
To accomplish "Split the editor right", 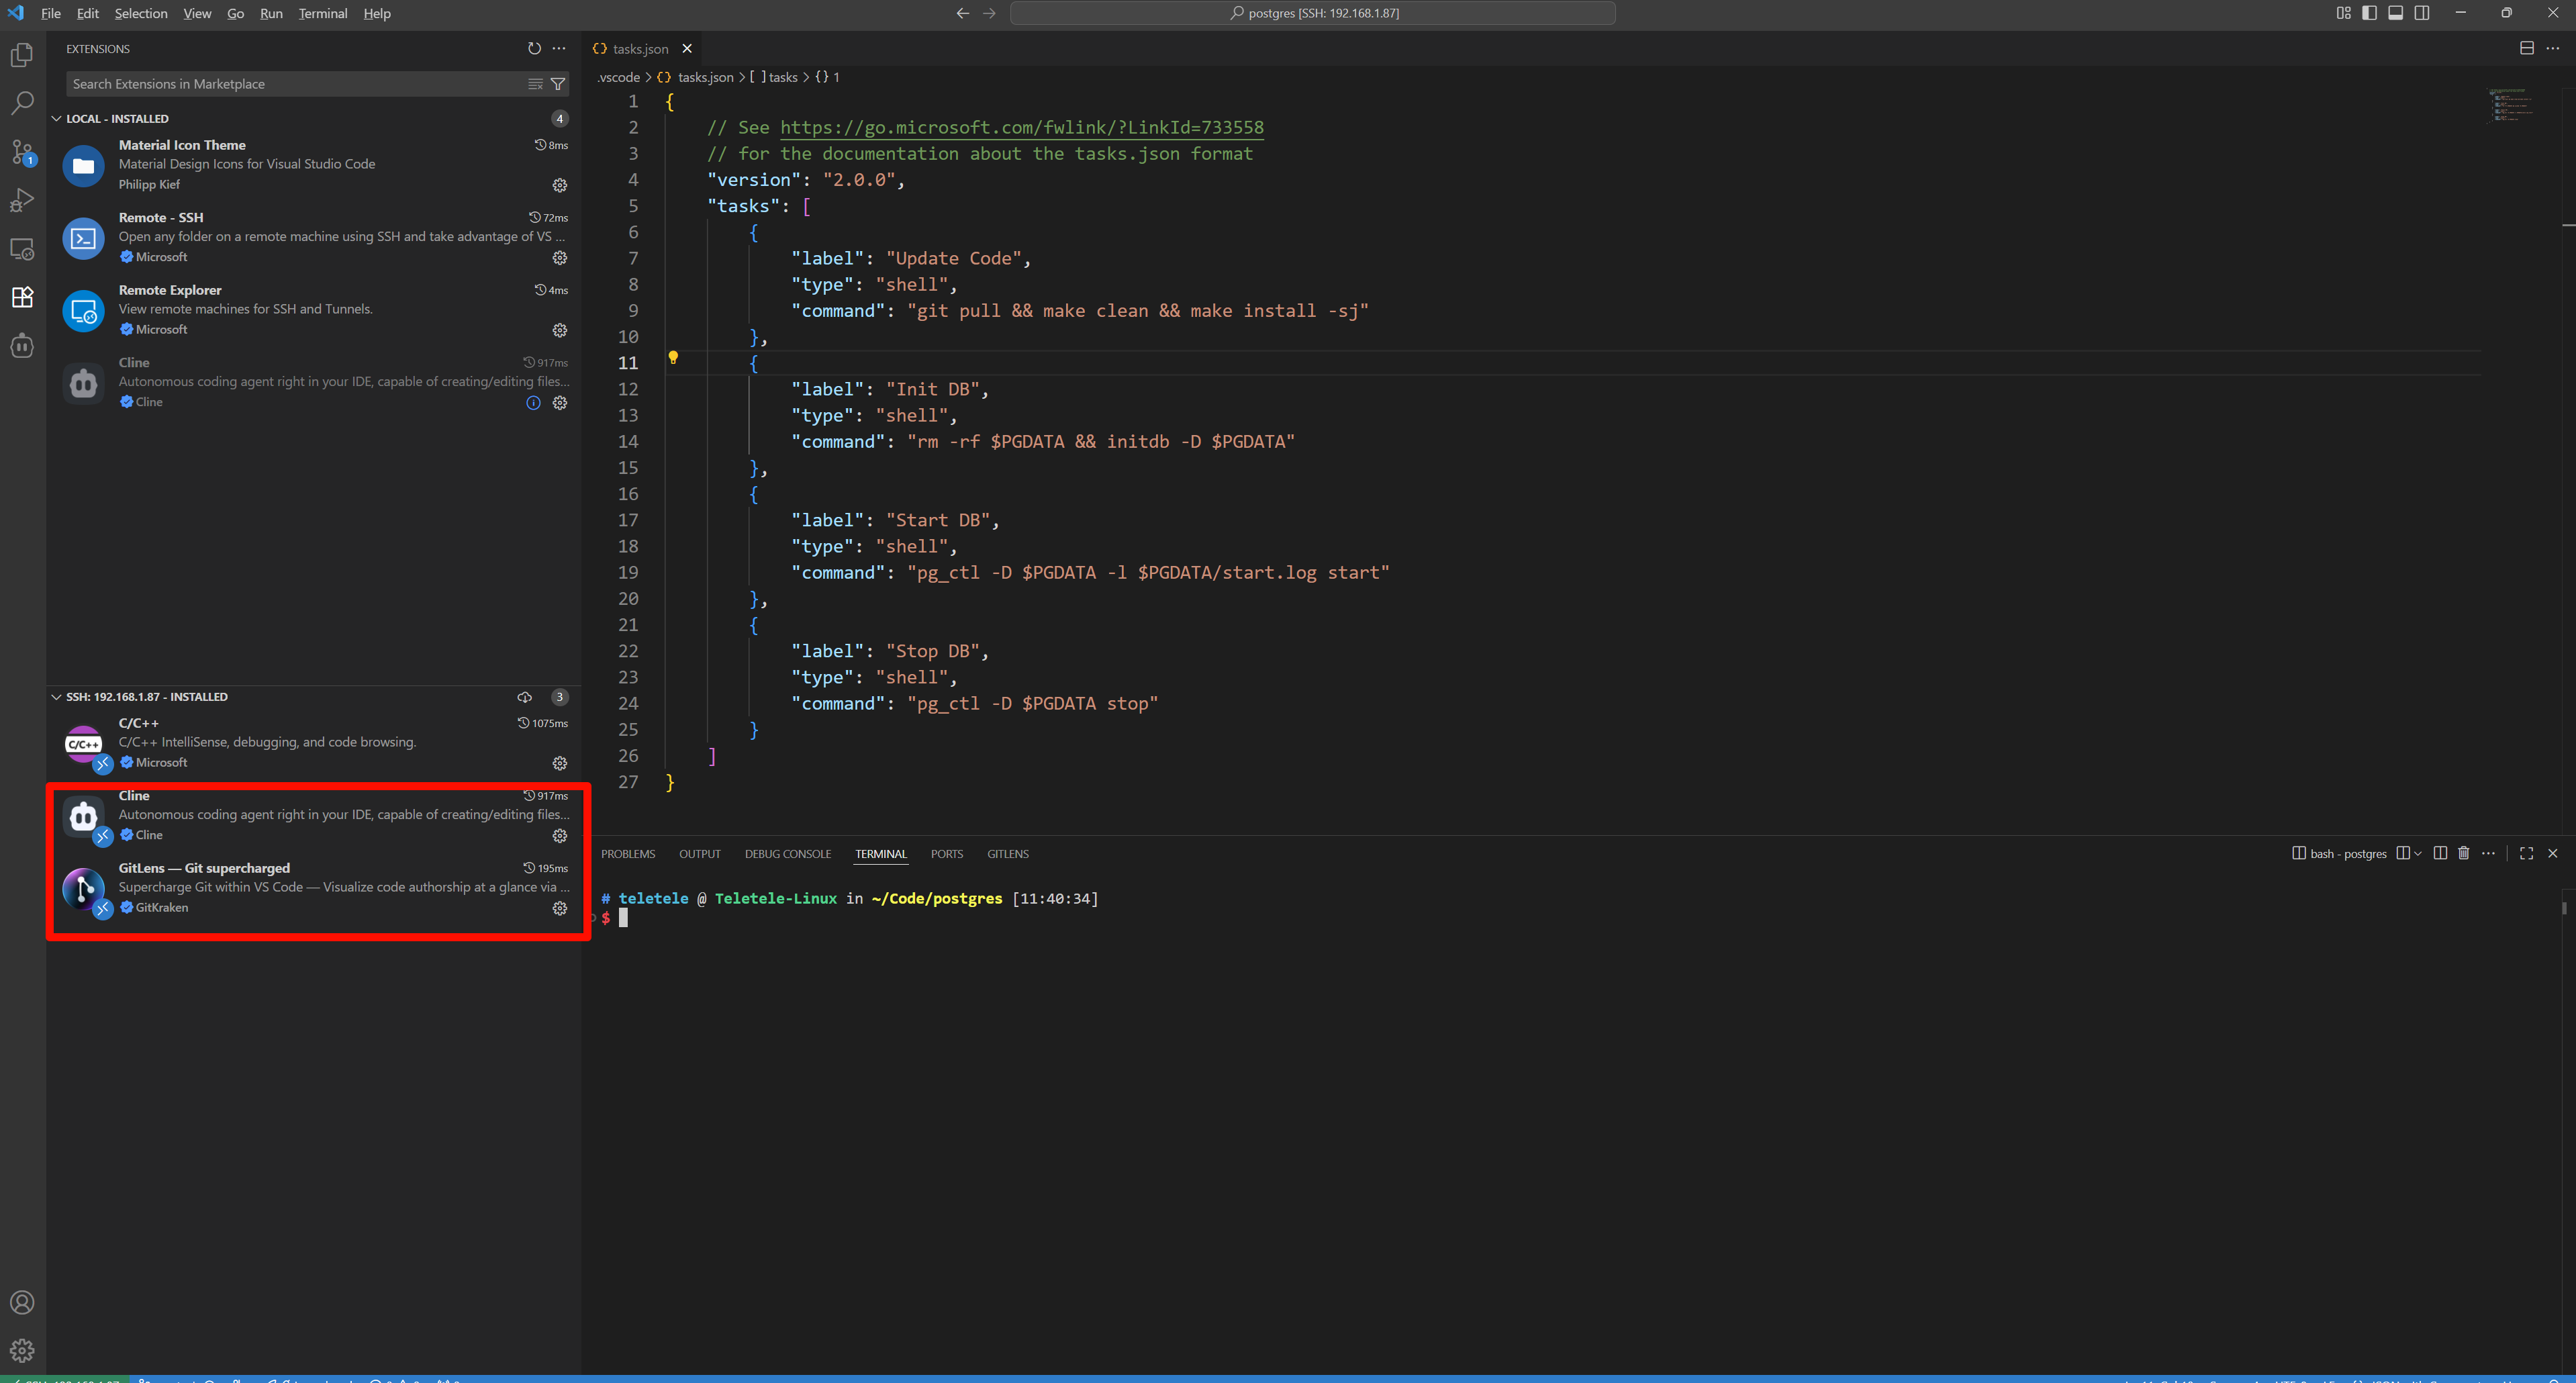I will (2527, 48).
